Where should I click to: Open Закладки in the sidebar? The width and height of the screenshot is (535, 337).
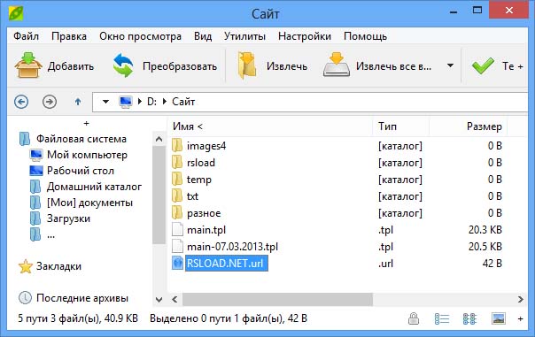coord(58,266)
